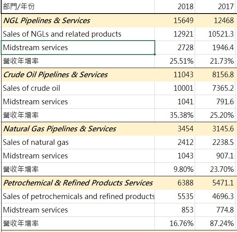Click the Sales of crude oil cell
This screenshot has height=232, width=237.
coord(78,88)
